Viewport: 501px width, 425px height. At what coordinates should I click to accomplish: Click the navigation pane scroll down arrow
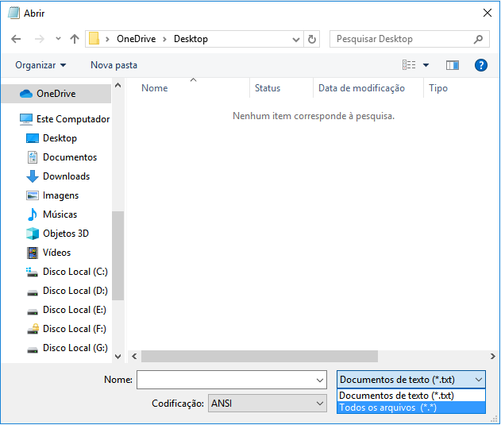118,357
